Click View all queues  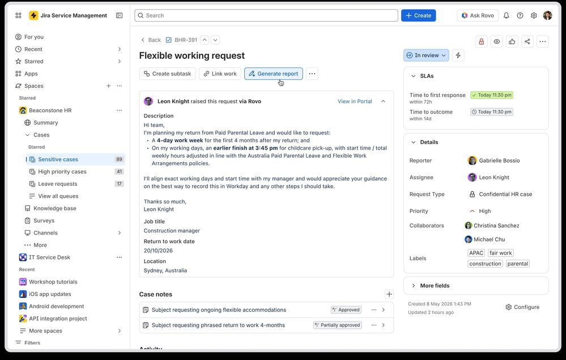point(58,196)
